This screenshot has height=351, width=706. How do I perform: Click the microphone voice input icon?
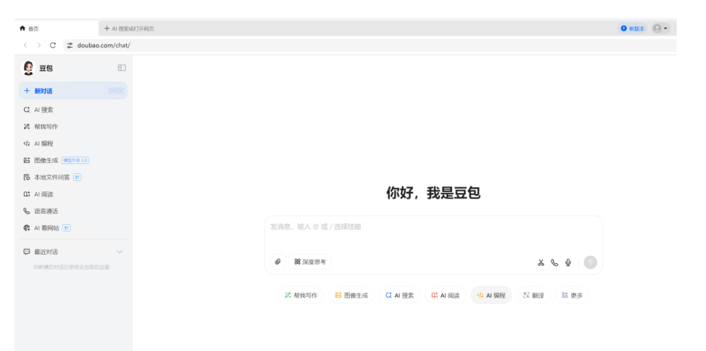coord(568,262)
